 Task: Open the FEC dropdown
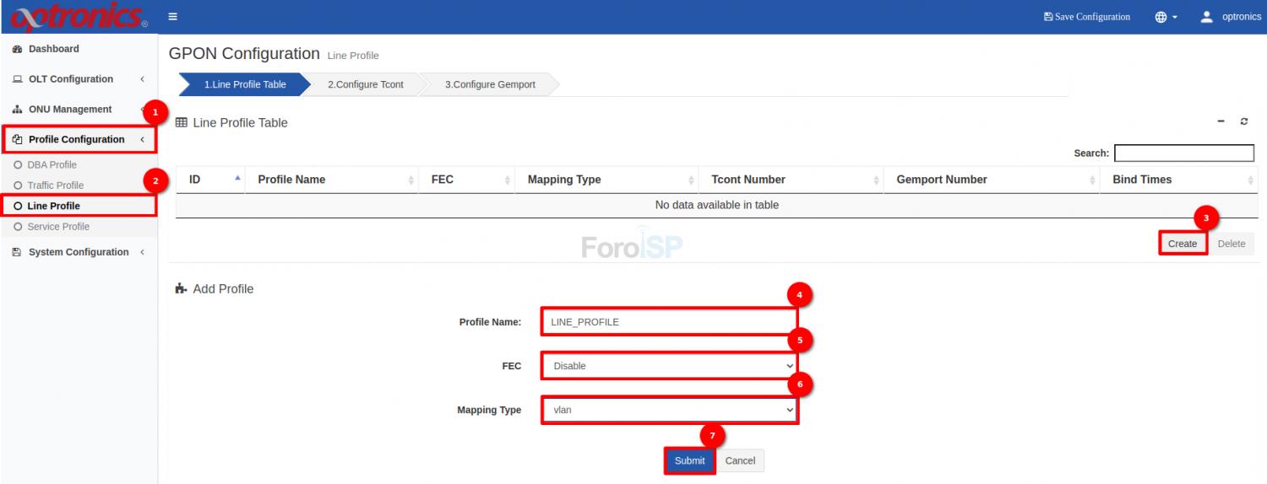pos(669,366)
